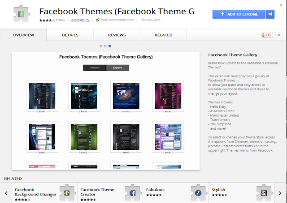Click the blue dark theme thumbnail in first row
This screenshot has width=287, height=203.
click(x=42, y=96)
